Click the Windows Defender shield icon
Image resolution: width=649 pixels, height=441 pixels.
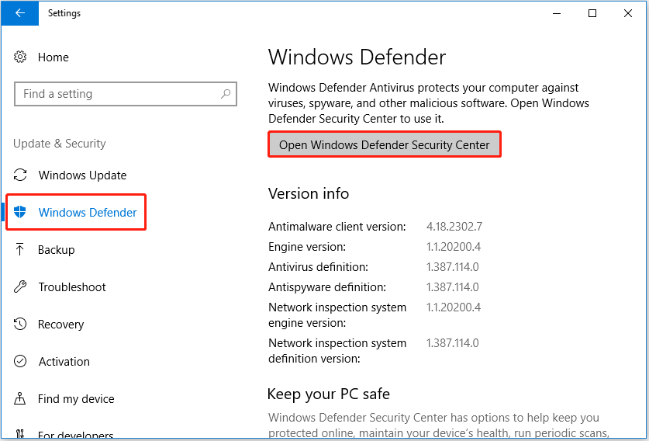point(21,213)
